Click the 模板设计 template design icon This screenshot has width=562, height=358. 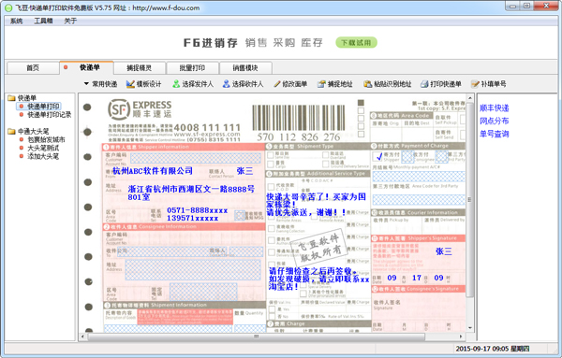[x=130, y=84]
